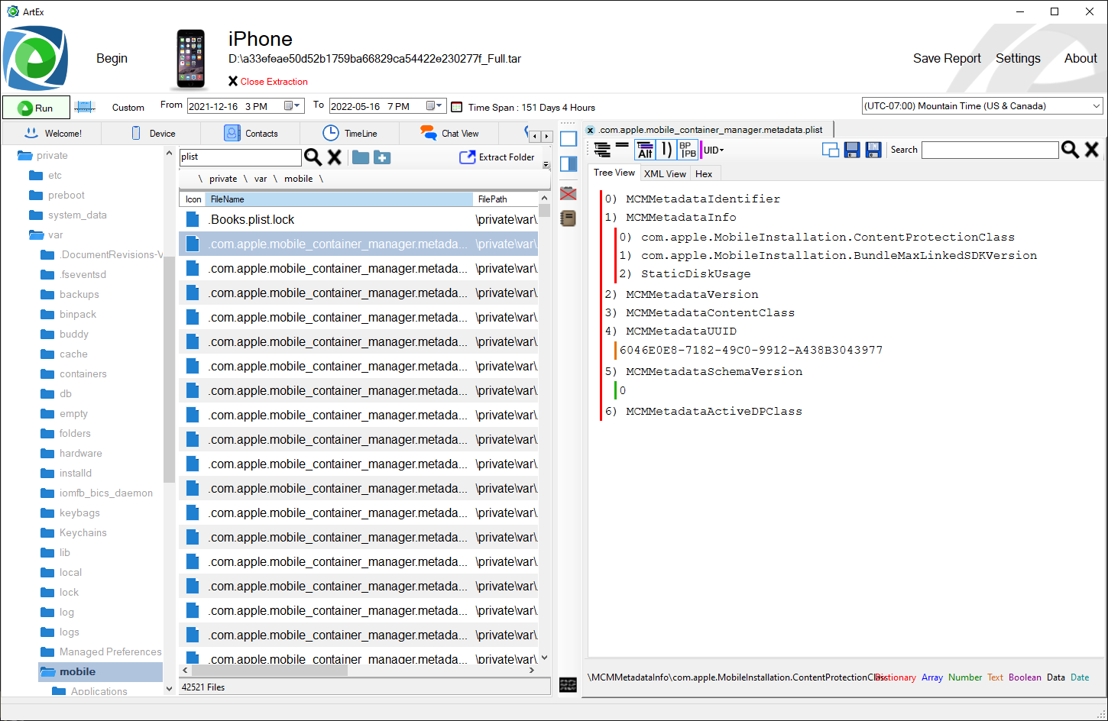The height and width of the screenshot is (721, 1108).
Task: Click the calendar icon before Time Span
Action: tap(457, 107)
